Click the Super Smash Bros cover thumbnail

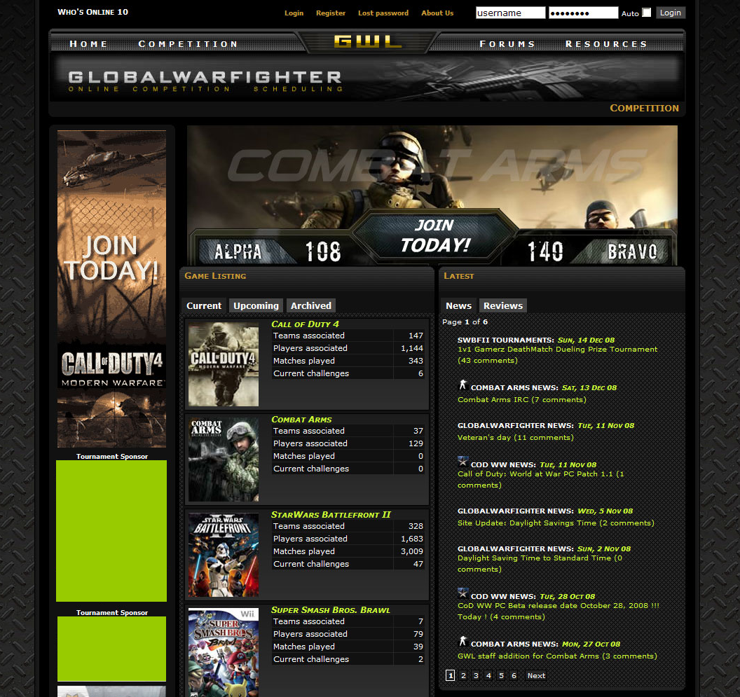coord(224,652)
